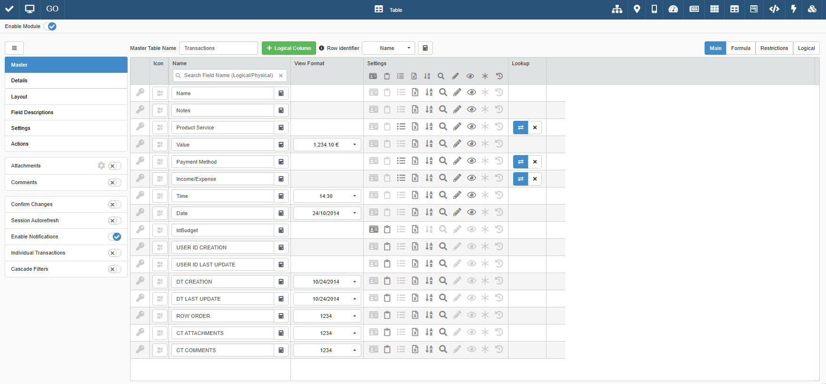Click the code brackets icon in top bar
Viewport: 826px width, 384px height.
[774, 9]
